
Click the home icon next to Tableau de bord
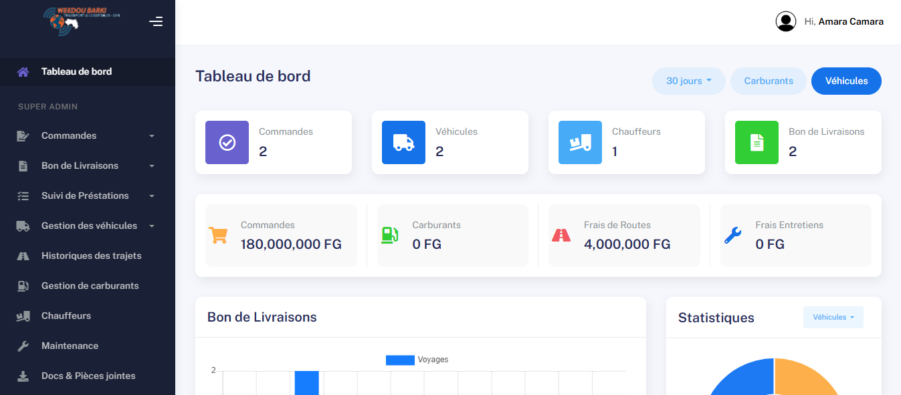coord(24,71)
